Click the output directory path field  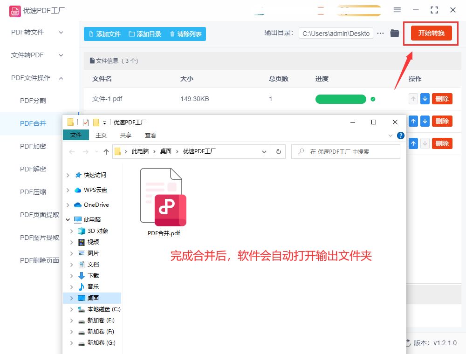[x=336, y=34]
